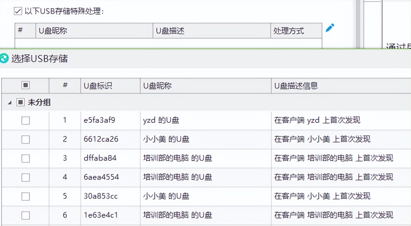Check the checkbox for USB drive e5fa3af9
Viewport: 411px width, 226px height.
pos(25,120)
